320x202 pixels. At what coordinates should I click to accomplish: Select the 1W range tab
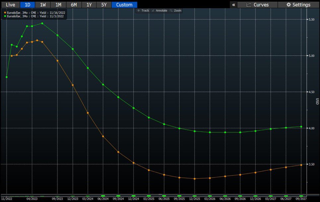tap(43, 5)
